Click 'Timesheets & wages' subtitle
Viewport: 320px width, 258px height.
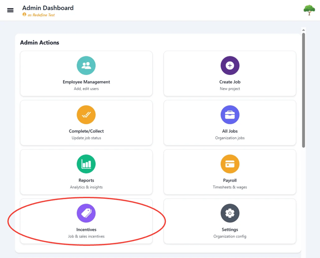230,187
